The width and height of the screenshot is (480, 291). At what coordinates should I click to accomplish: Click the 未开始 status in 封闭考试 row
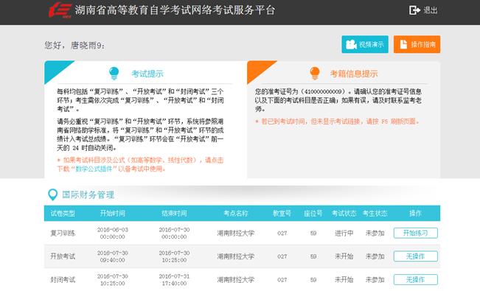(344, 280)
